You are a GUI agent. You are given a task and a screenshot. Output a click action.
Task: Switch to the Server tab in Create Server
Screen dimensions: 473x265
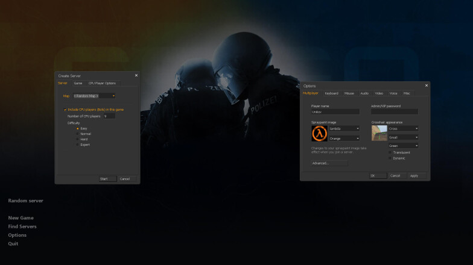tap(63, 83)
